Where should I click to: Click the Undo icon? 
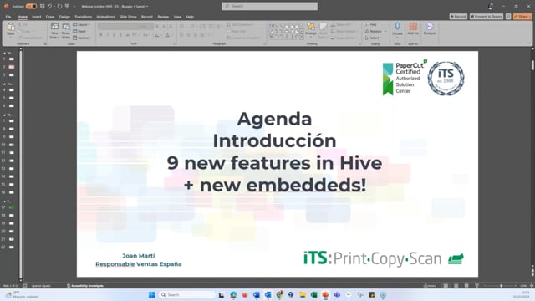50,6
